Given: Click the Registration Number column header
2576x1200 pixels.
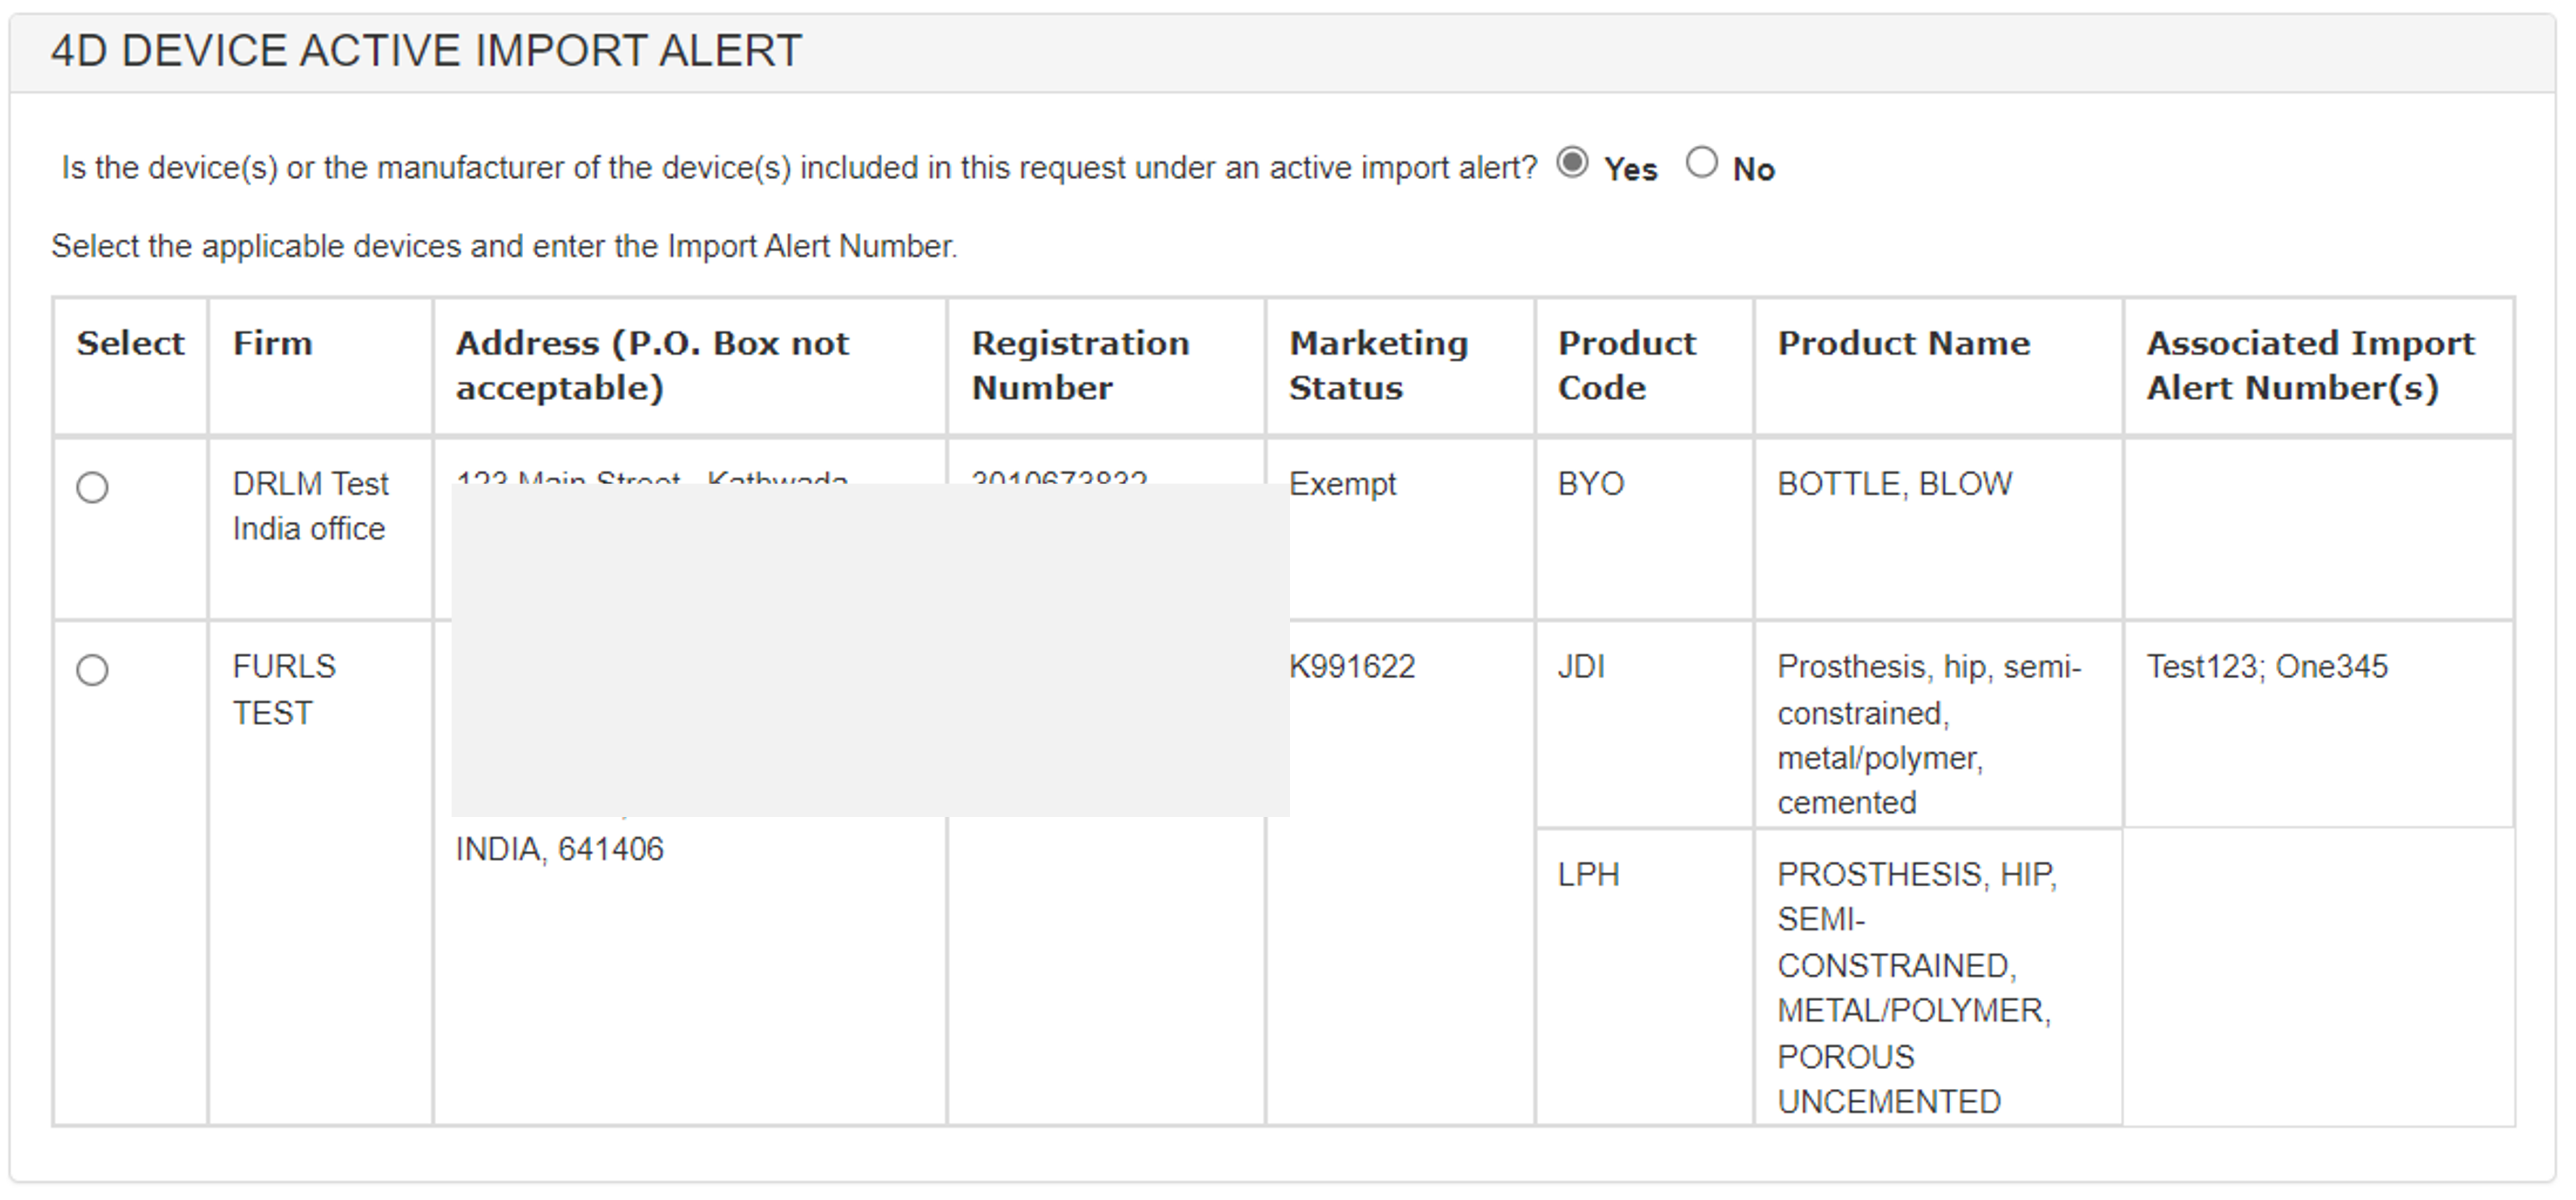Looking at the screenshot, I should pos(1080,365).
